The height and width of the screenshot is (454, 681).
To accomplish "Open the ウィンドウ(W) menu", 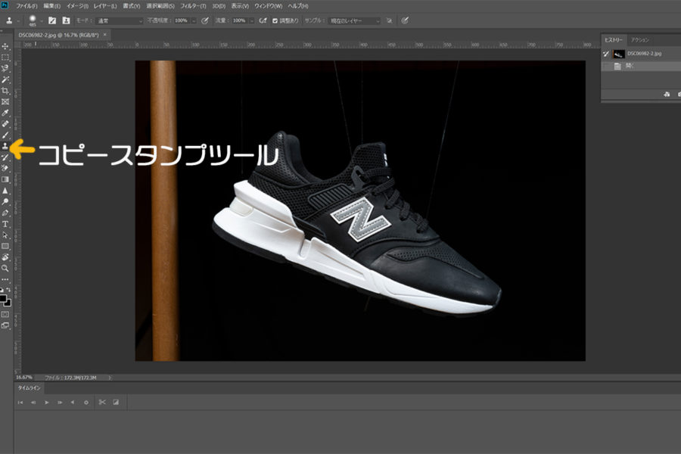I will click(268, 6).
